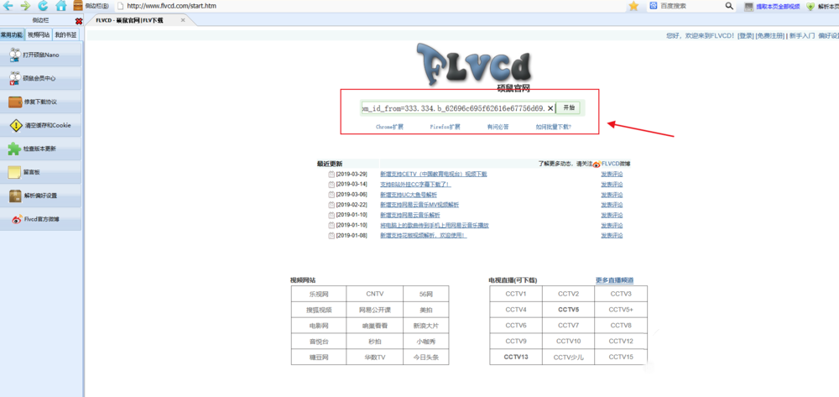Click the magnifier search icon
The width and height of the screenshot is (839, 397).
click(729, 6)
